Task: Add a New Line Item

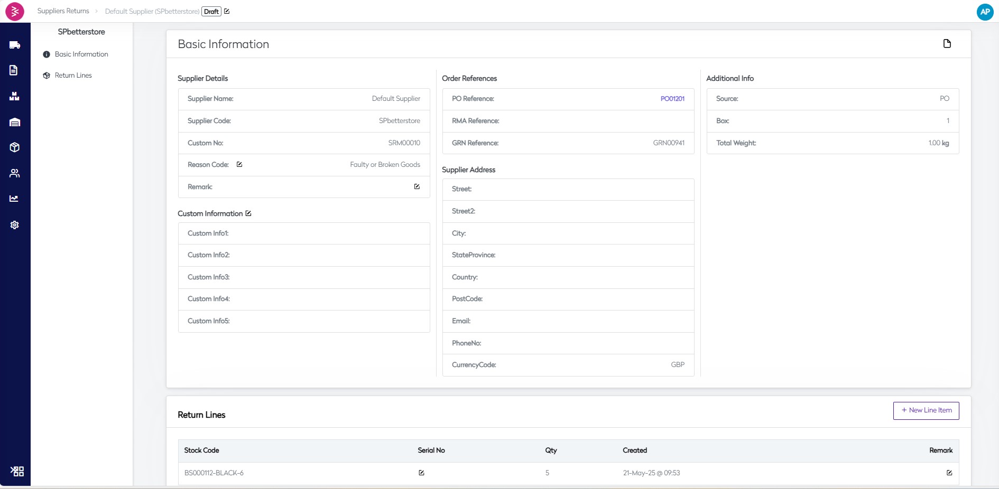Action: (926, 410)
